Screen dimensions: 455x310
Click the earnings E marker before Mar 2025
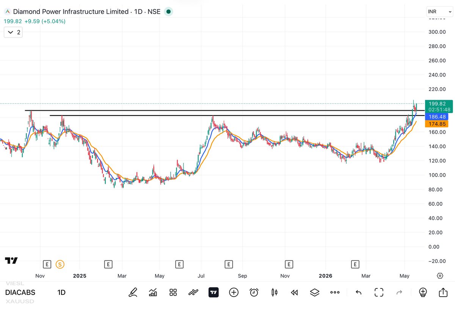click(x=108, y=264)
